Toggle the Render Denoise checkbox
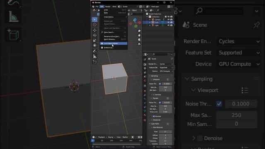The image size is (265, 149). coord(154,116)
